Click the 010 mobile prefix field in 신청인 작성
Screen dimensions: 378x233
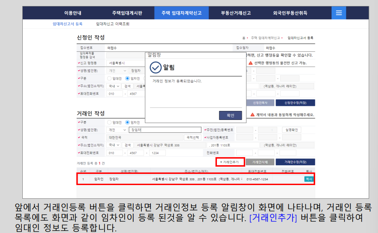point(114,94)
